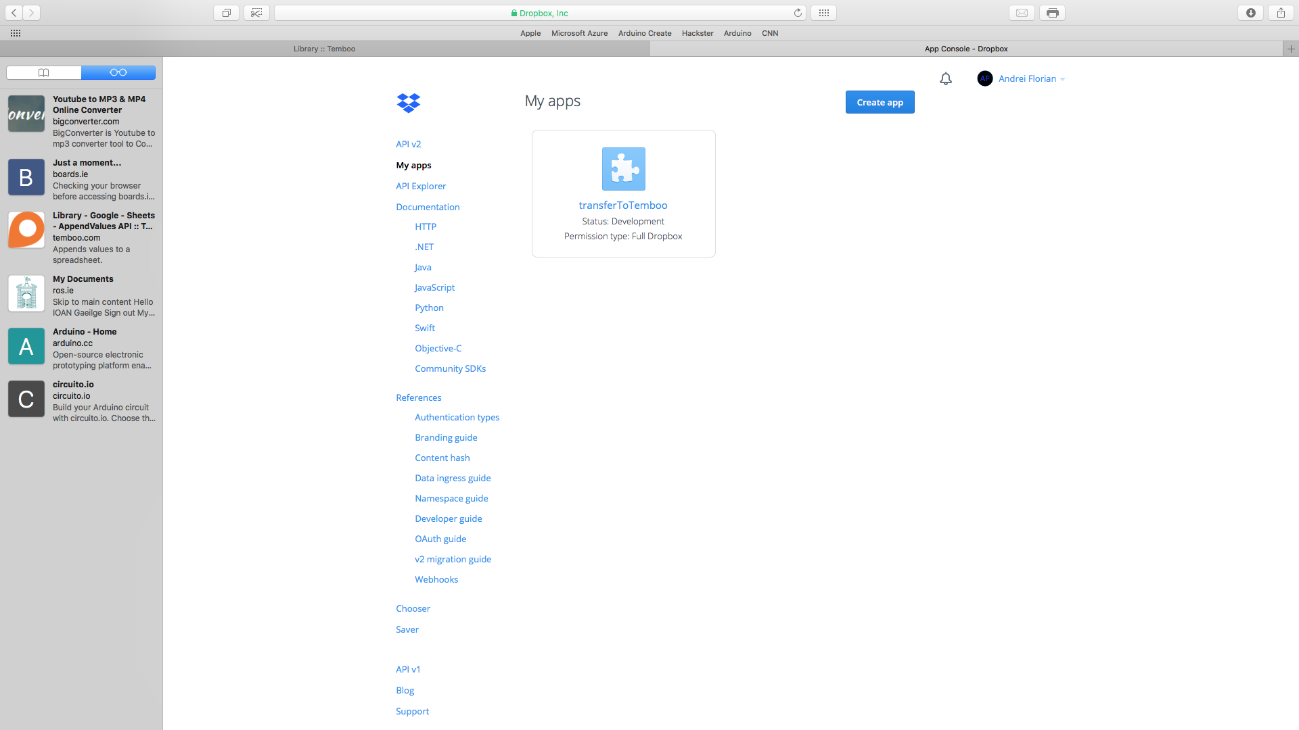Image resolution: width=1299 pixels, height=730 pixels.
Task: Open the CNN bookmark in favorites bar
Action: point(769,33)
